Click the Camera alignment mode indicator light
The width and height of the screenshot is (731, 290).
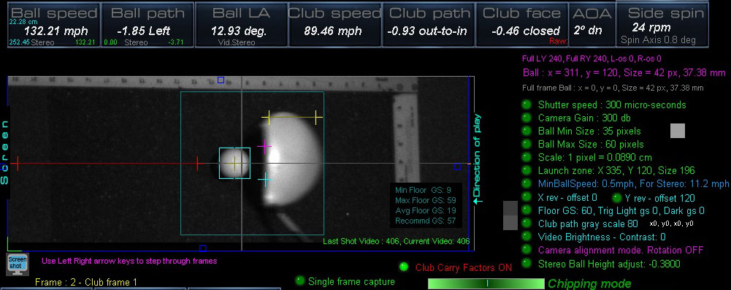pos(527,249)
